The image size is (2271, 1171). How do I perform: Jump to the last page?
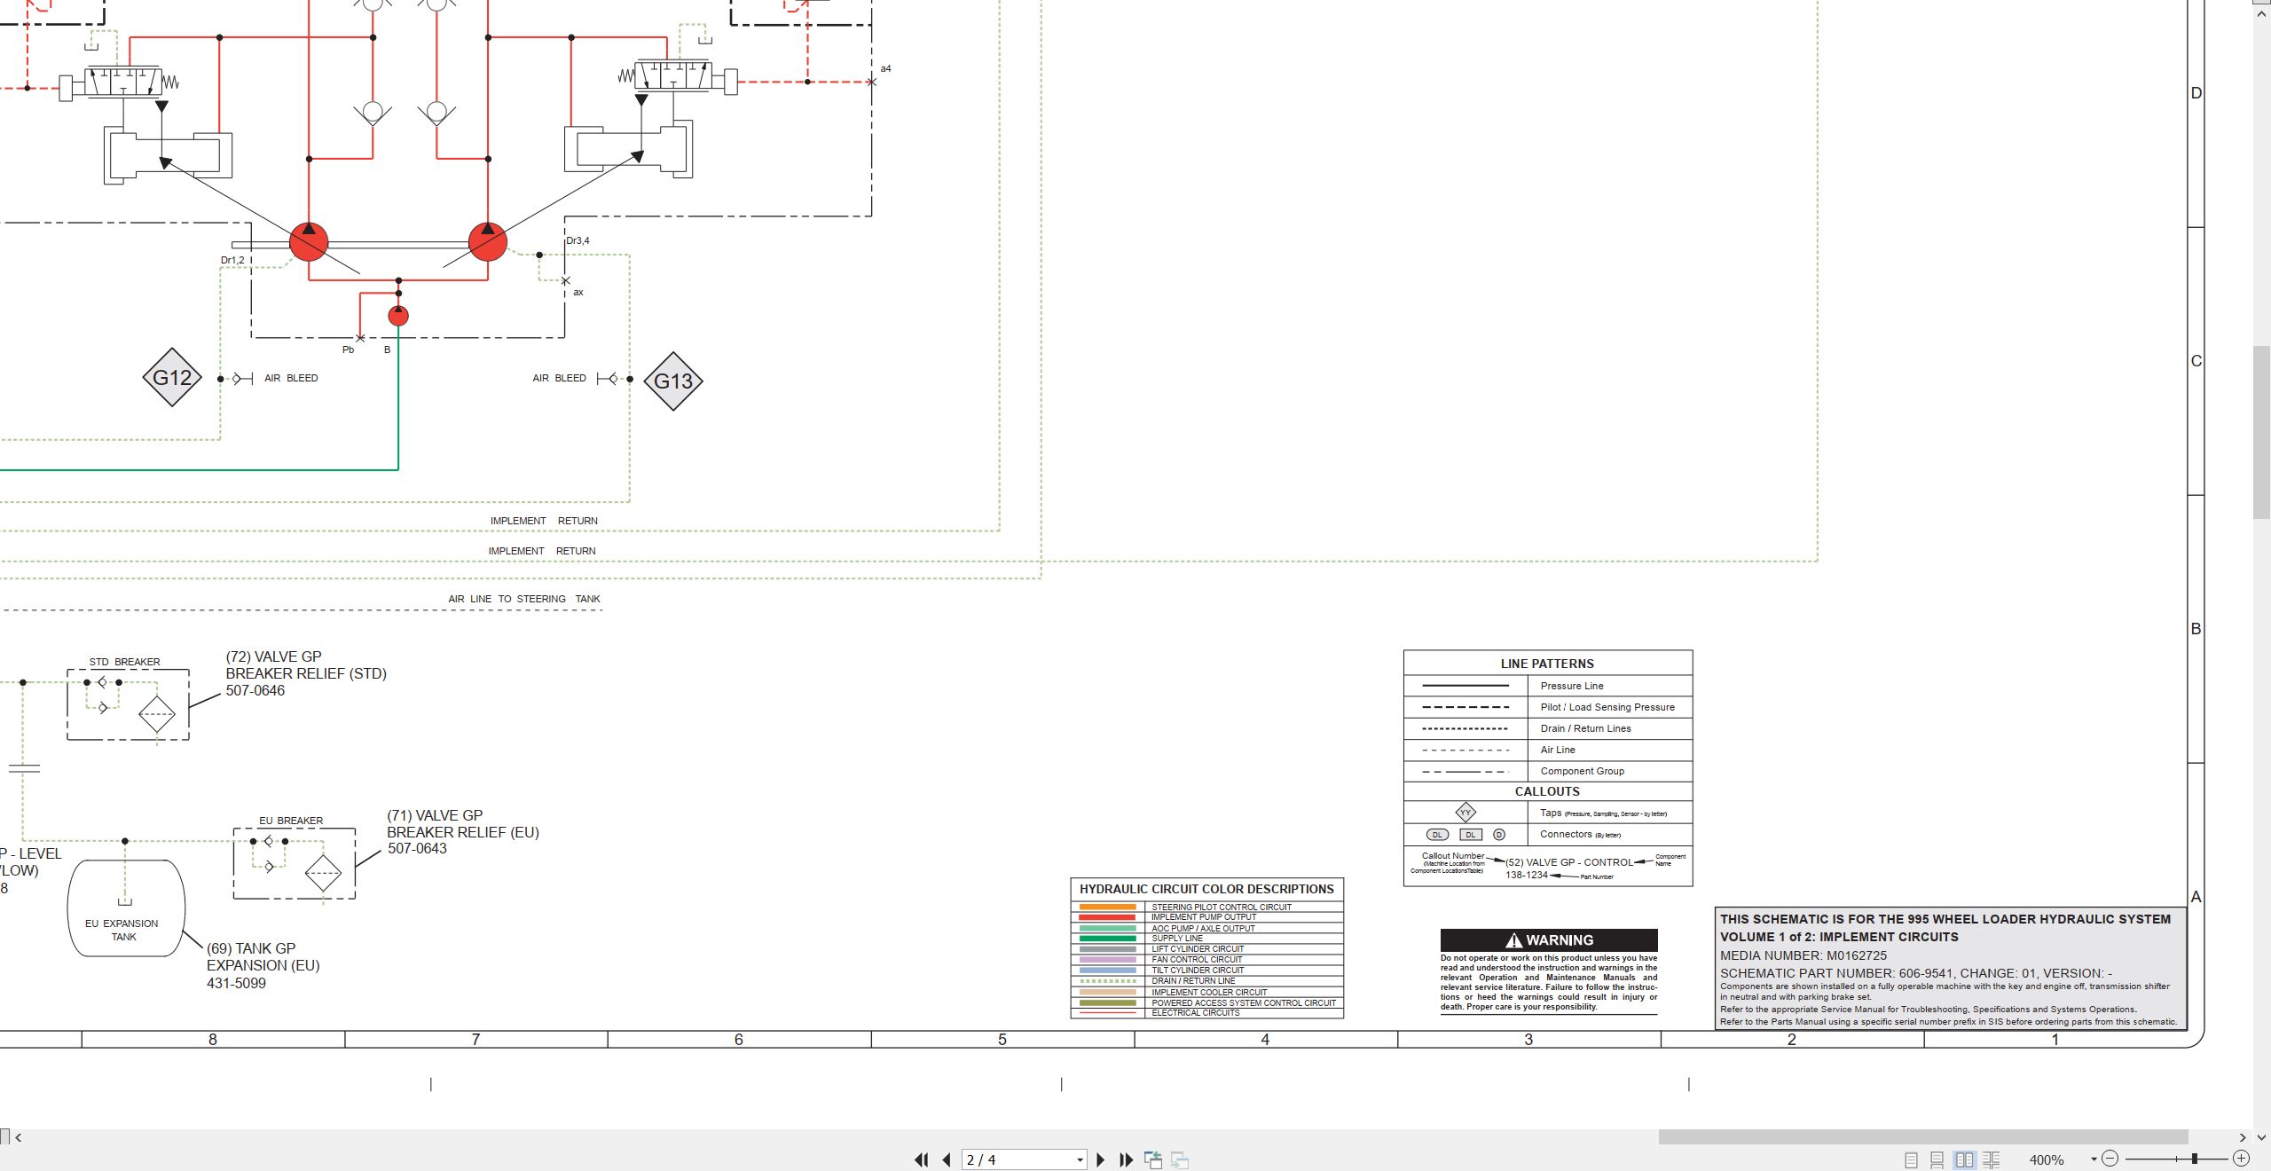click(x=1126, y=1159)
